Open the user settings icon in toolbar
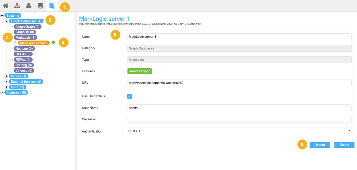Image resolution: width=357 pixels, height=170 pixels. pyautogui.click(x=28, y=6)
